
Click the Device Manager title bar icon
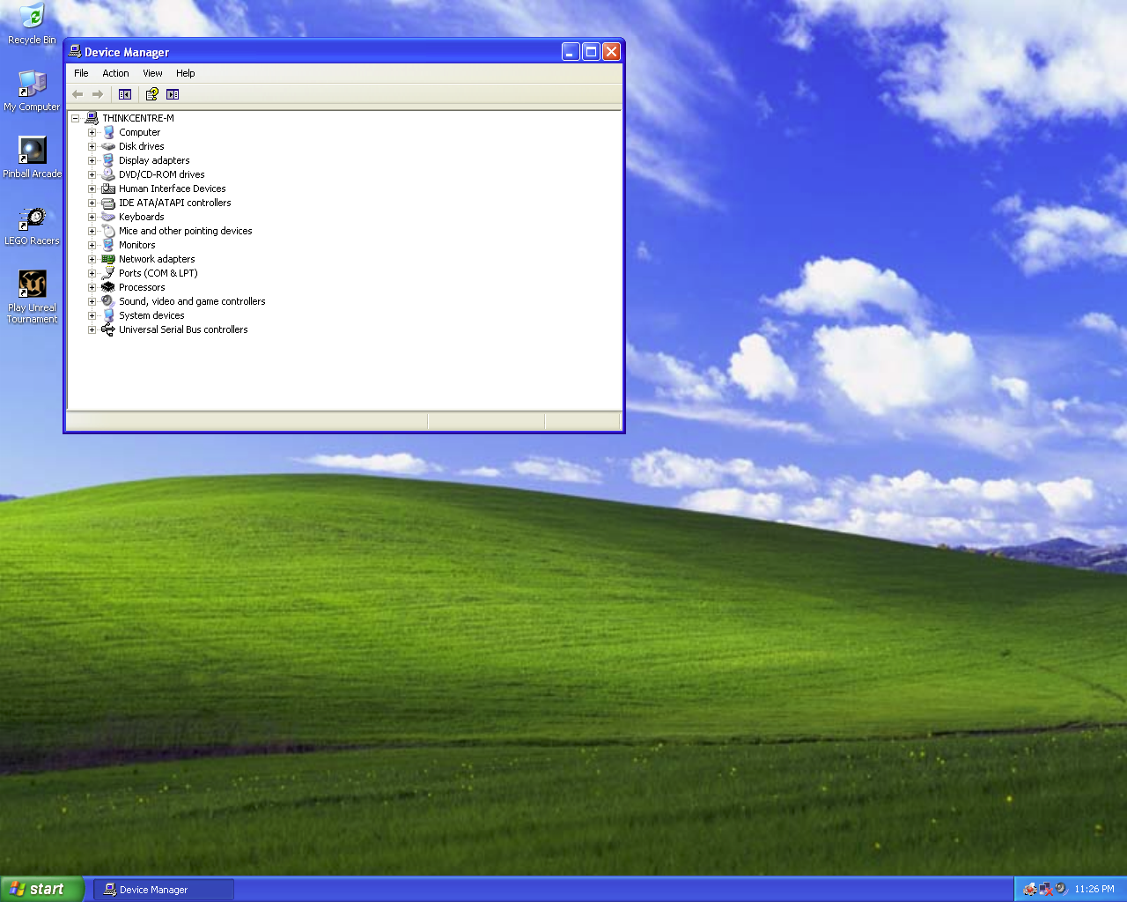[x=75, y=52]
